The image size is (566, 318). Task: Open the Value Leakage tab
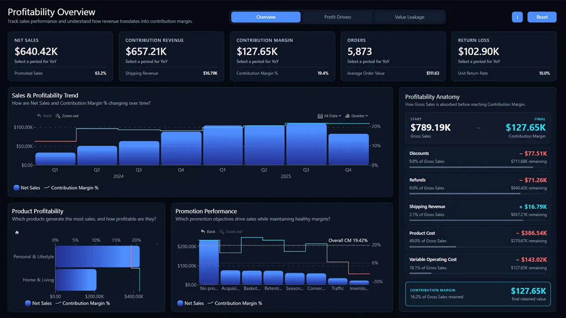[409, 17]
